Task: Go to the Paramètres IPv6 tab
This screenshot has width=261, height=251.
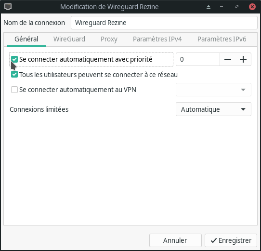Action: [x=222, y=39]
